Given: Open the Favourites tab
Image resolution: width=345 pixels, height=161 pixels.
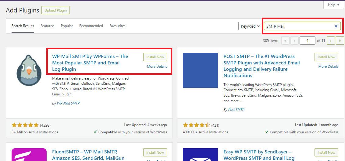Looking at the screenshot, I should (x=117, y=26).
